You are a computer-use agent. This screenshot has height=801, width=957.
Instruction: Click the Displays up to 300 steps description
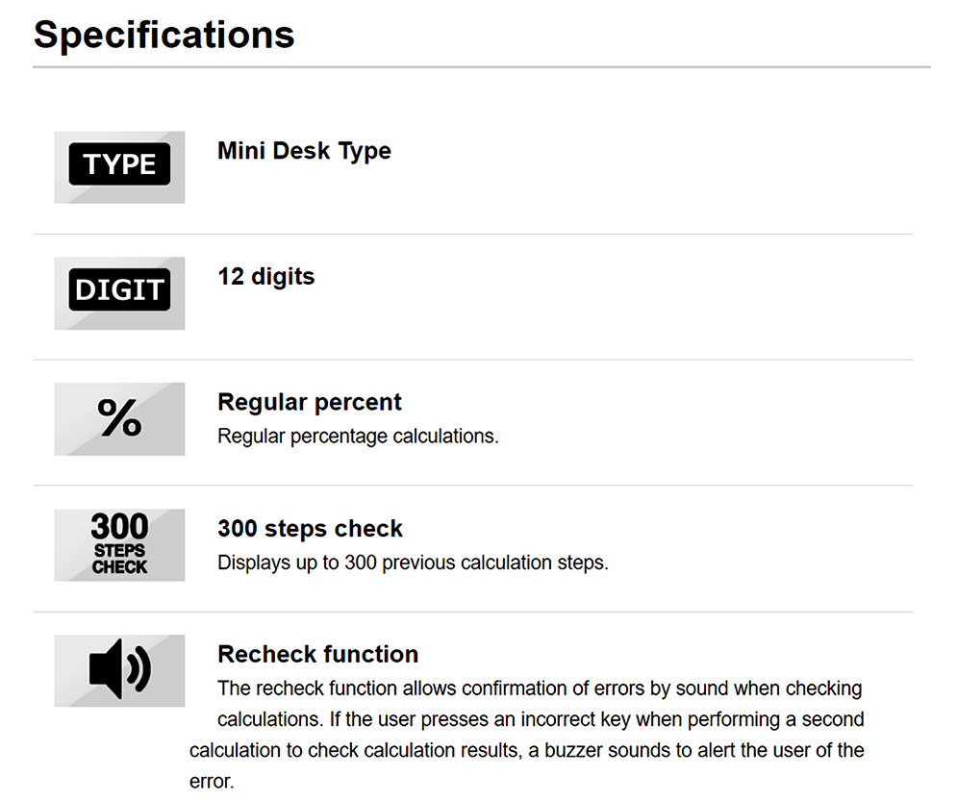(x=414, y=563)
